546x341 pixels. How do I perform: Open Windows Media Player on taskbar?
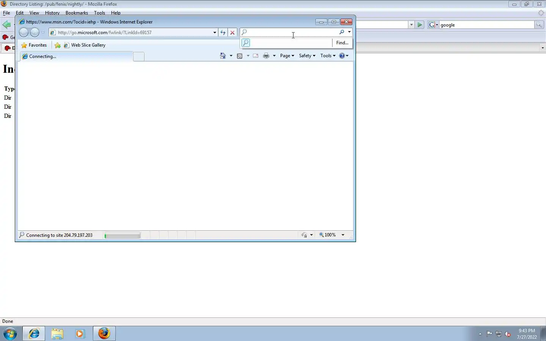[x=80, y=333]
